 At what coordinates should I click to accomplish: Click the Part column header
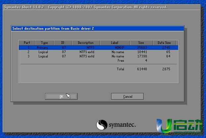pos(27,43)
